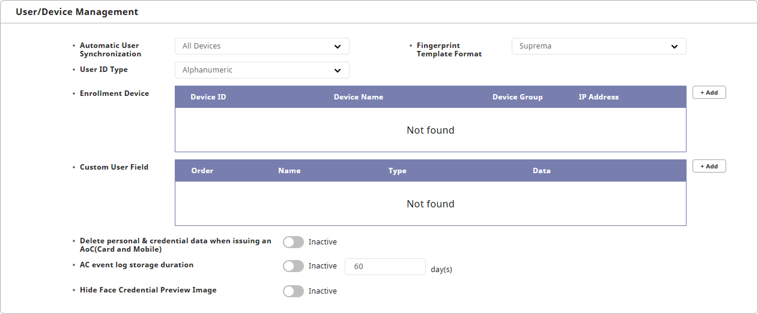Viewport: 758px width, 314px height.
Task: Click the Device ID column header
Action: click(208, 97)
